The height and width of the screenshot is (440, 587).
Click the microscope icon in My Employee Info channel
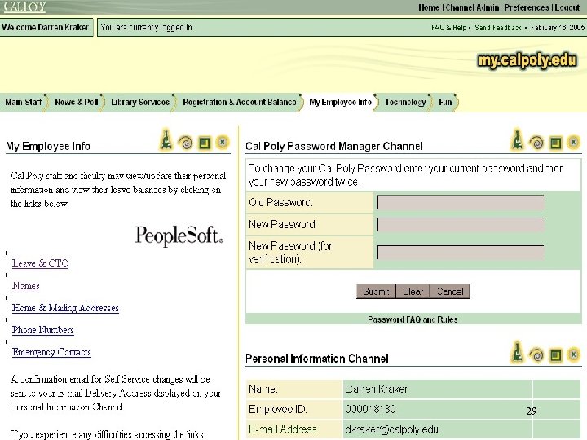click(166, 140)
